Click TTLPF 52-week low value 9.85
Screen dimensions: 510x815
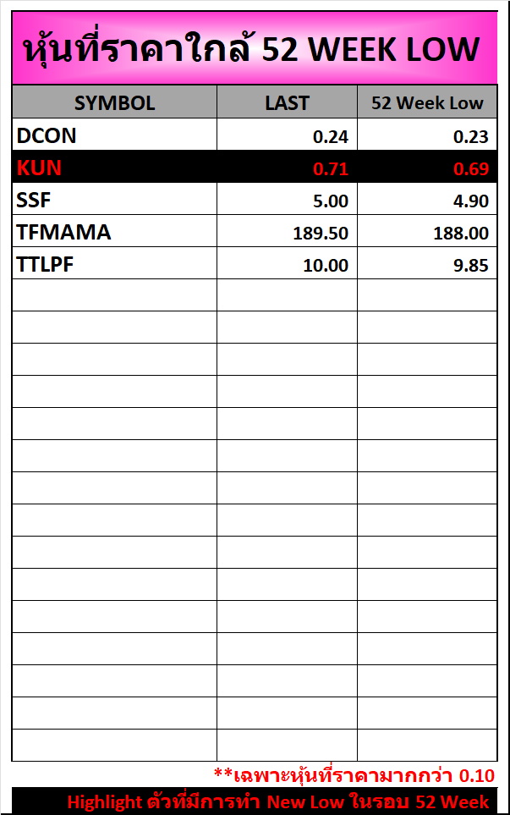pyautogui.click(x=471, y=265)
